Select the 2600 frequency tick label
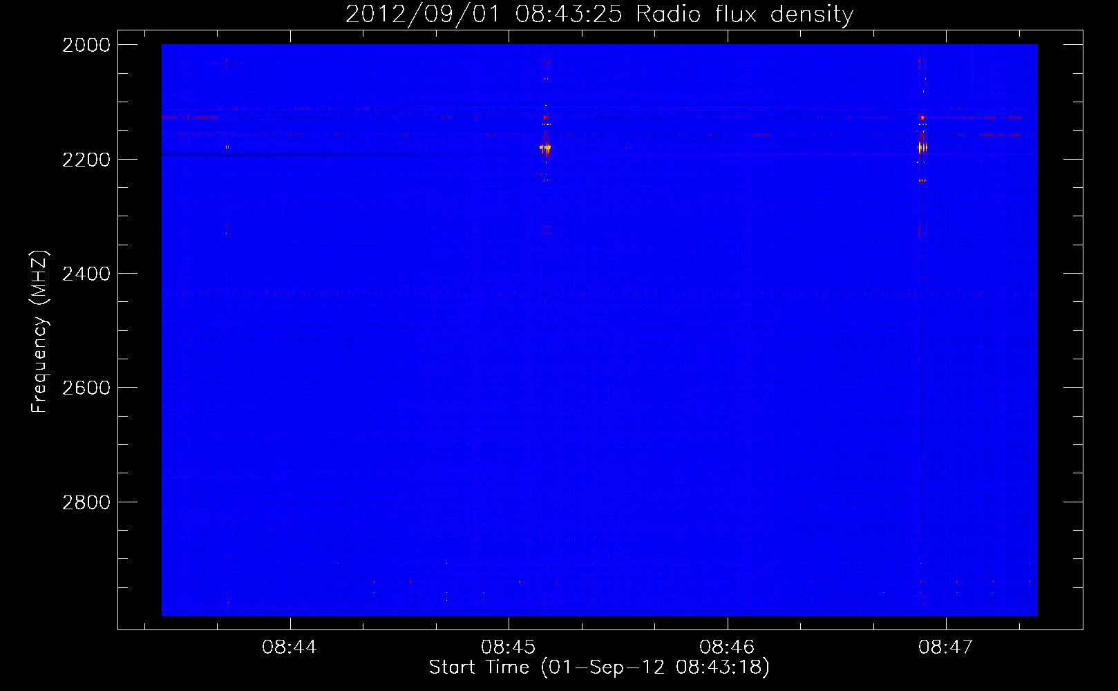The height and width of the screenshot is (691, 1118). 86,388
